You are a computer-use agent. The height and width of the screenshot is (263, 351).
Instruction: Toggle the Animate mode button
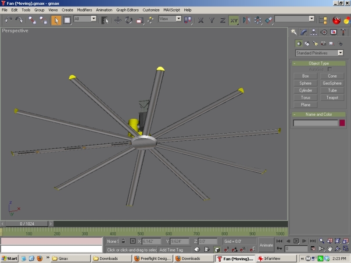[266, 245]
